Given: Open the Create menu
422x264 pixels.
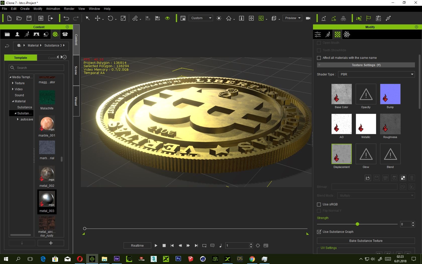Looking at the screenshot, I should click(25, 9).
